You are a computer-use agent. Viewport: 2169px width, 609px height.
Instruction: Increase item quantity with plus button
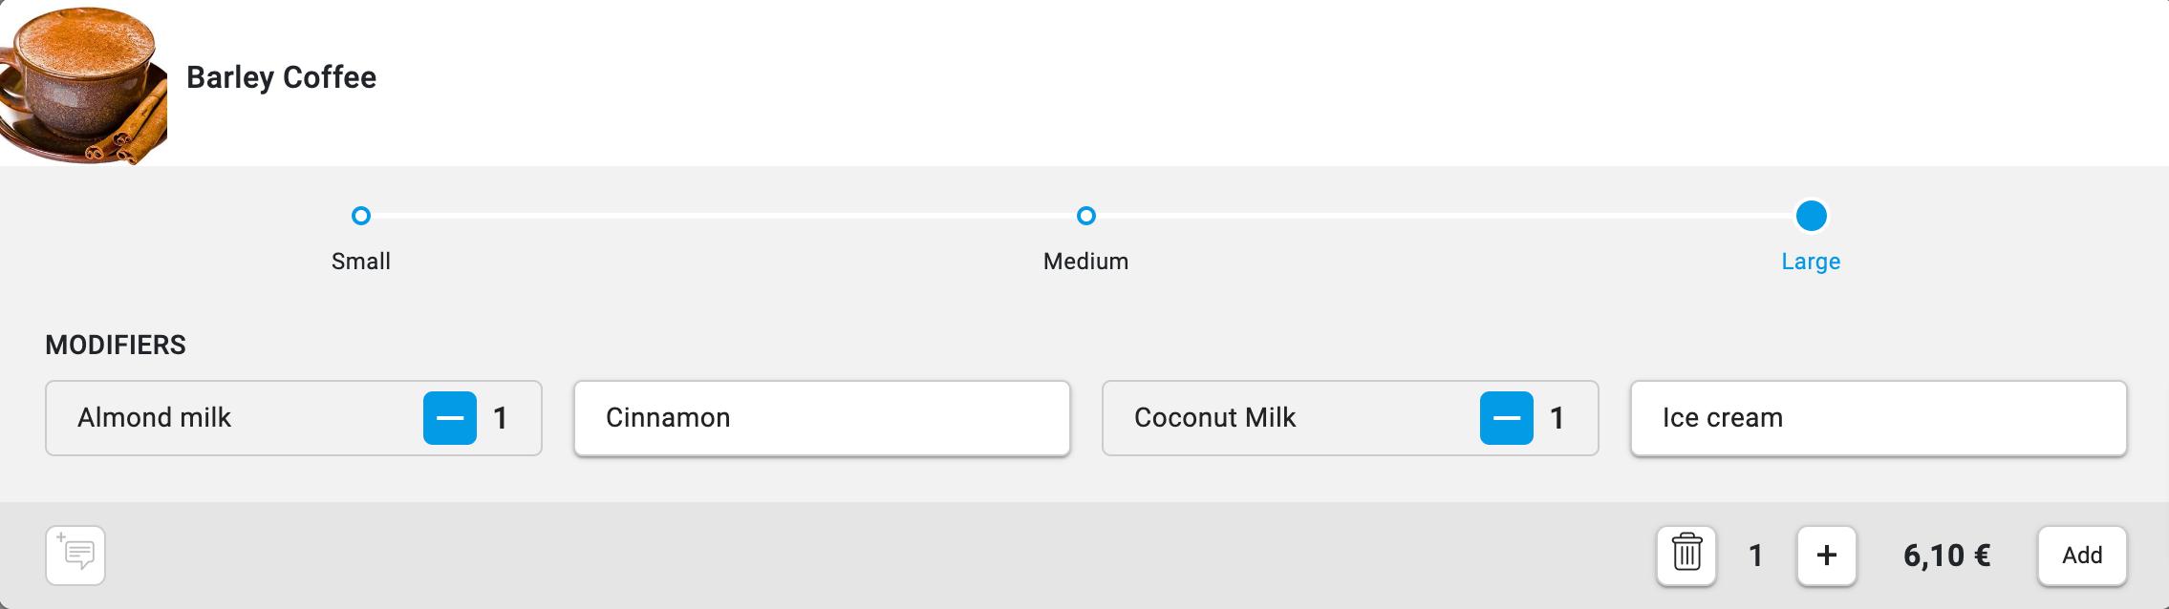coord(1826,555)
